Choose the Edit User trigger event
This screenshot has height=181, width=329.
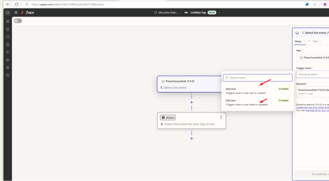[x=257, y=102]
